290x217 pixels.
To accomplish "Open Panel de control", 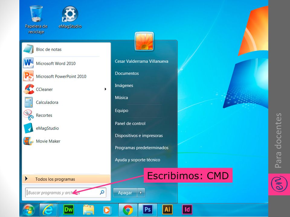I will point(130,124).
